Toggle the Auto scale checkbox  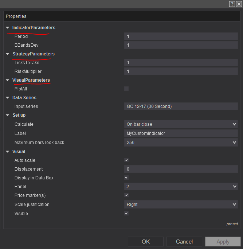point(126,160)
